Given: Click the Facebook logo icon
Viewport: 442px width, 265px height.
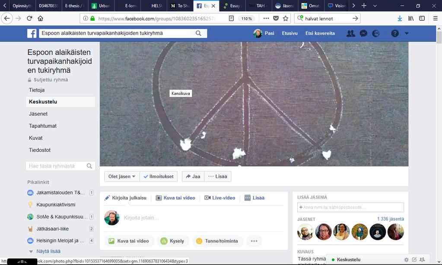Looking at the screenshot, I should coord(32,33).
